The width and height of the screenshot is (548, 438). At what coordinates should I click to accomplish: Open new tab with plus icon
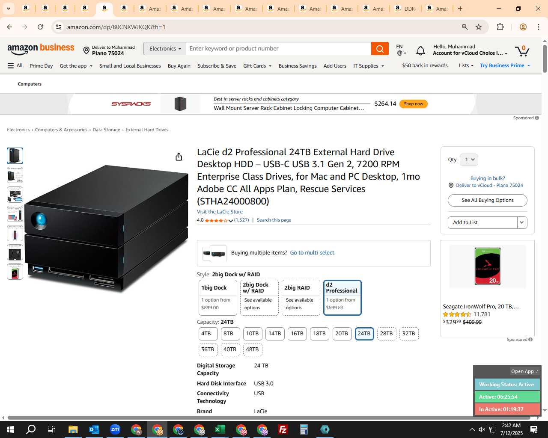coord(460,9)
